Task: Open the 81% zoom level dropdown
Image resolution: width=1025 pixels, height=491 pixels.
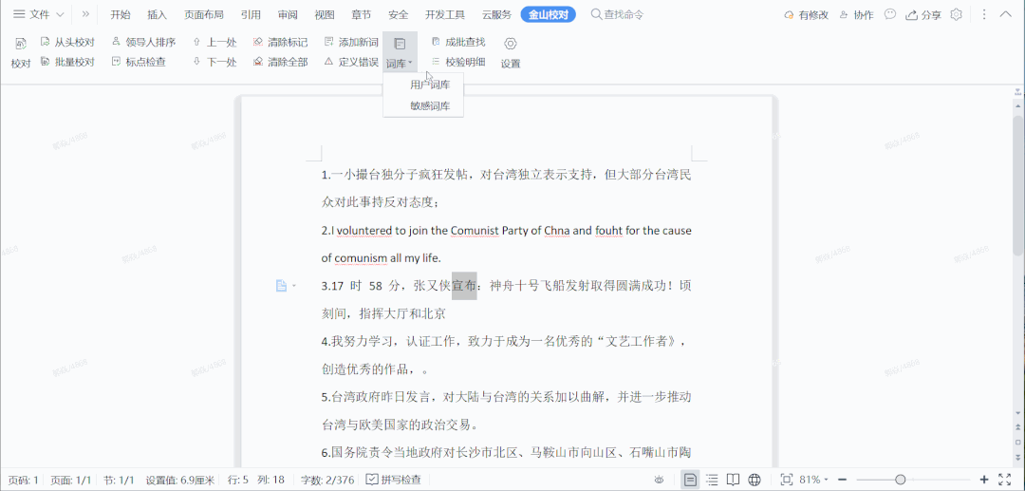Action: pos(814,480)
